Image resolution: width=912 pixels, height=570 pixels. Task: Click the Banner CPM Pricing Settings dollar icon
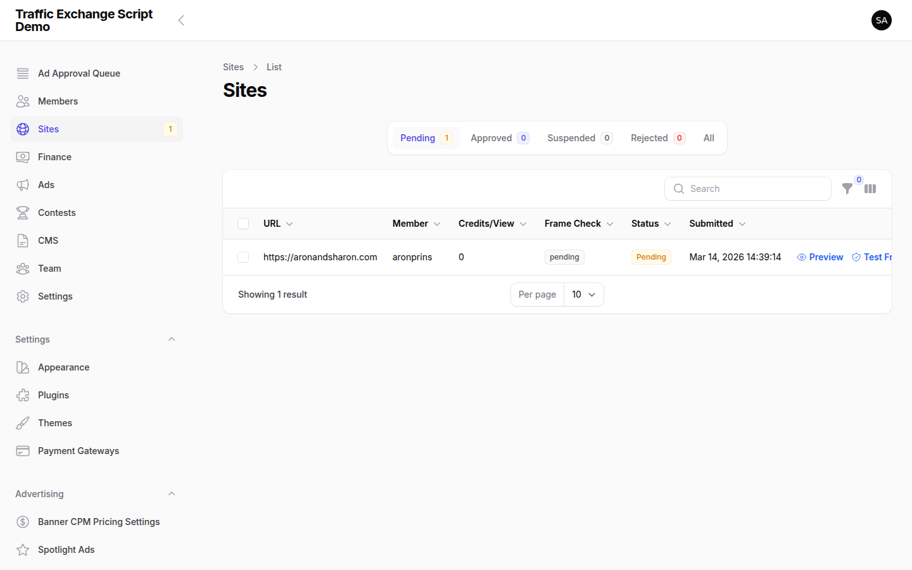pos(23,521)
